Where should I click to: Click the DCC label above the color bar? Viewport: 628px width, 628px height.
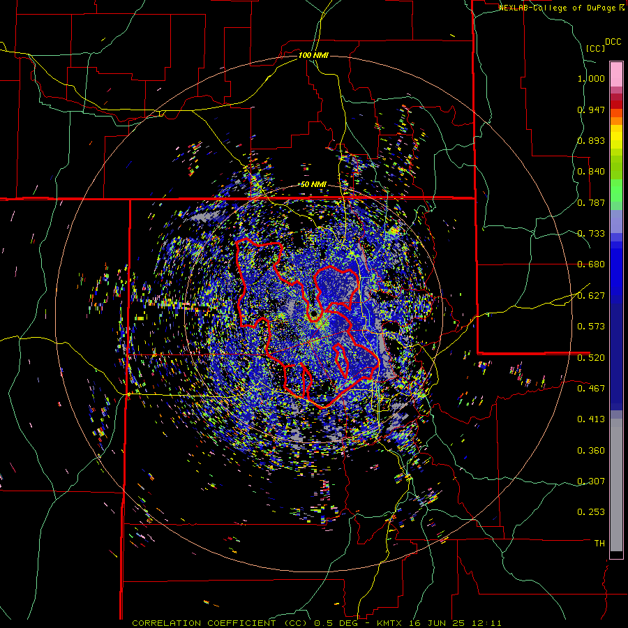(x=613, y=42)
